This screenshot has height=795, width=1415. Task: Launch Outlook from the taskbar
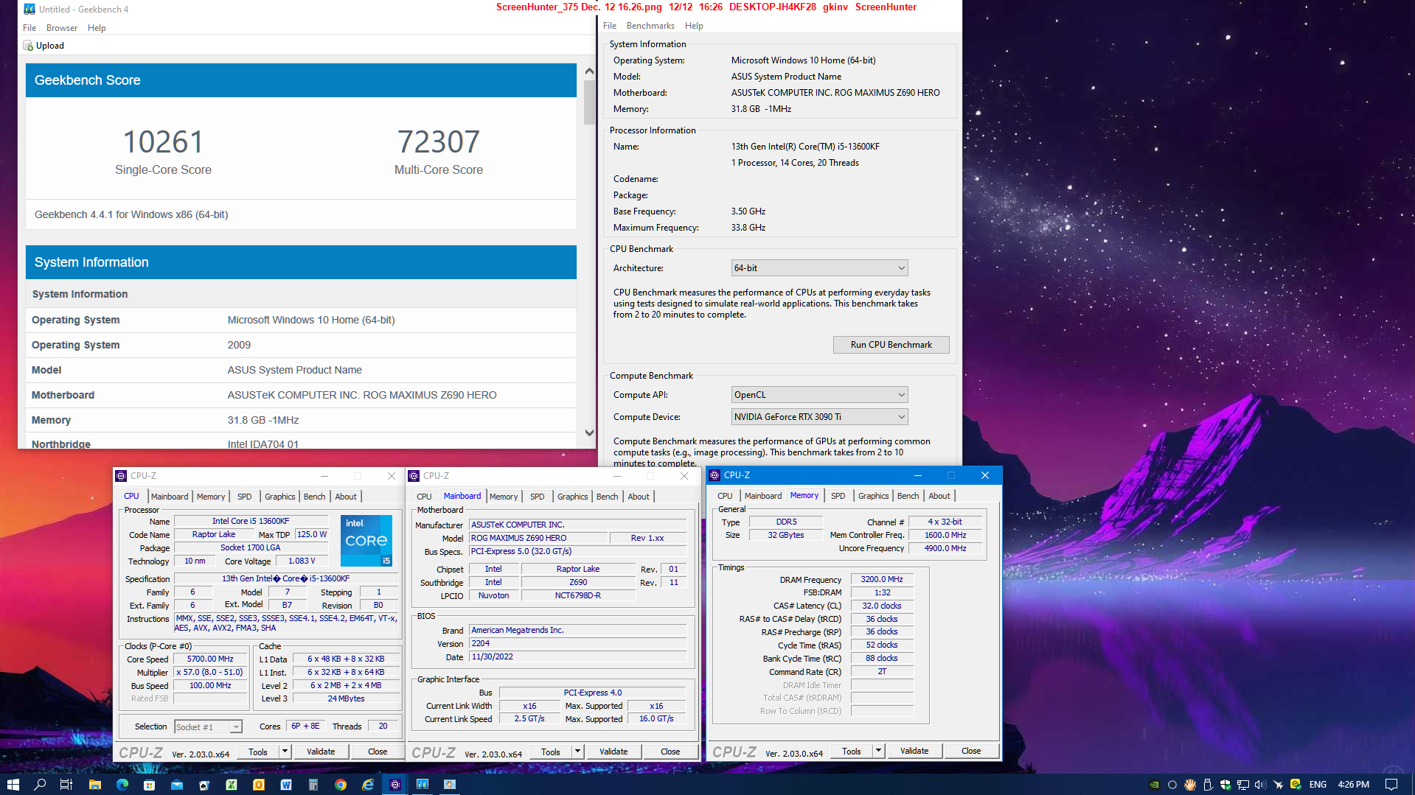tap(259, 785)
